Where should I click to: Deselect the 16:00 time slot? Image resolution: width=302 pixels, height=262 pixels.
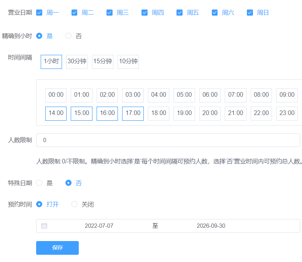coord(107,113)
